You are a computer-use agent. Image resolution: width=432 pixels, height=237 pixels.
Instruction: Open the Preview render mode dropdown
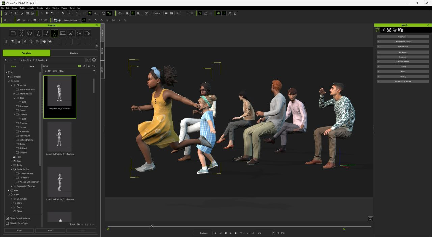click(x=157, y=13)
